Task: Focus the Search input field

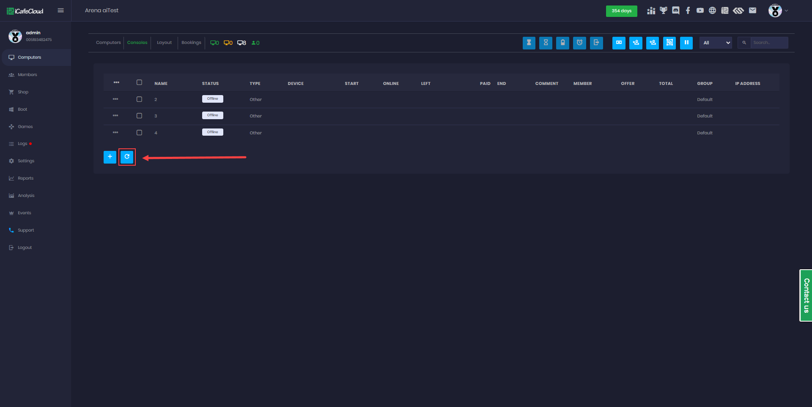Action: pyautogui.click(x=769, y=43)
